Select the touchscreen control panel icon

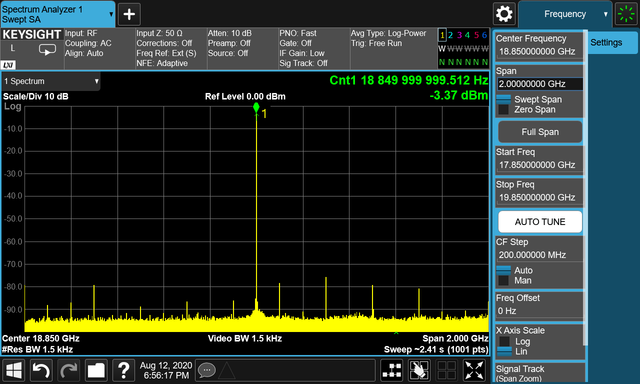(419, 370)
